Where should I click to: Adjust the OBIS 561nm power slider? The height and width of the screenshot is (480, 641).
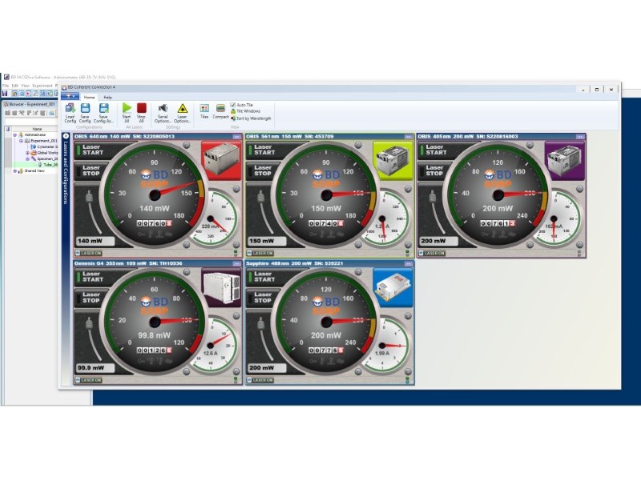pyautogui.click(x=261, y=198)
